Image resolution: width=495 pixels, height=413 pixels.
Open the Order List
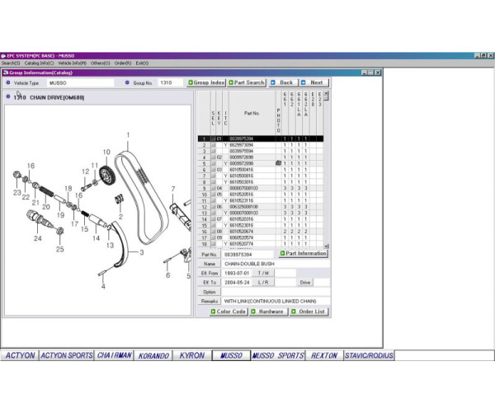click(309, 312)
